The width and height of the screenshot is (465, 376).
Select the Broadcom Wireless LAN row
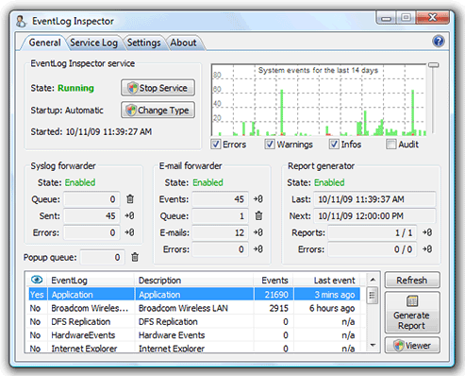[x=194, y=308]
